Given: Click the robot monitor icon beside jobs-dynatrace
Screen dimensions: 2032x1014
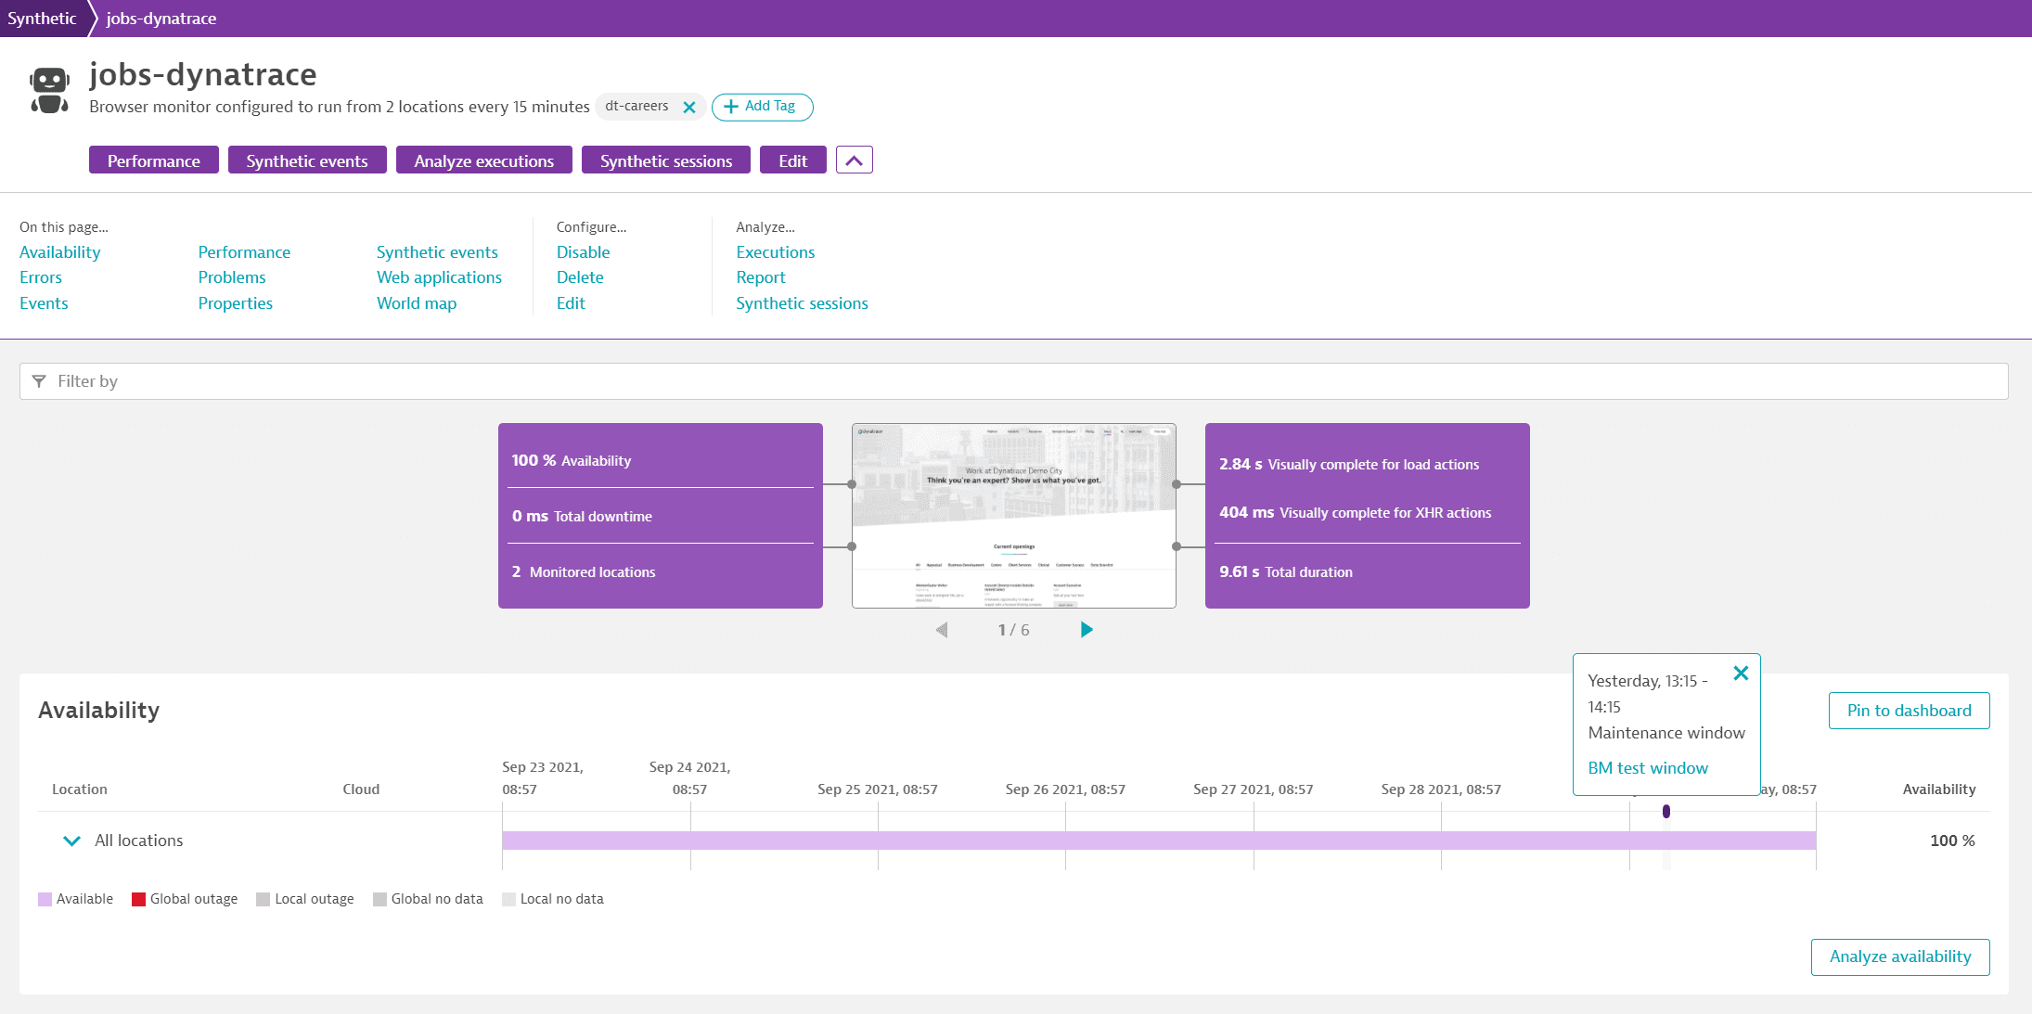Looking at the screenshot, I should pyautogui.click(x=49, y=90).
